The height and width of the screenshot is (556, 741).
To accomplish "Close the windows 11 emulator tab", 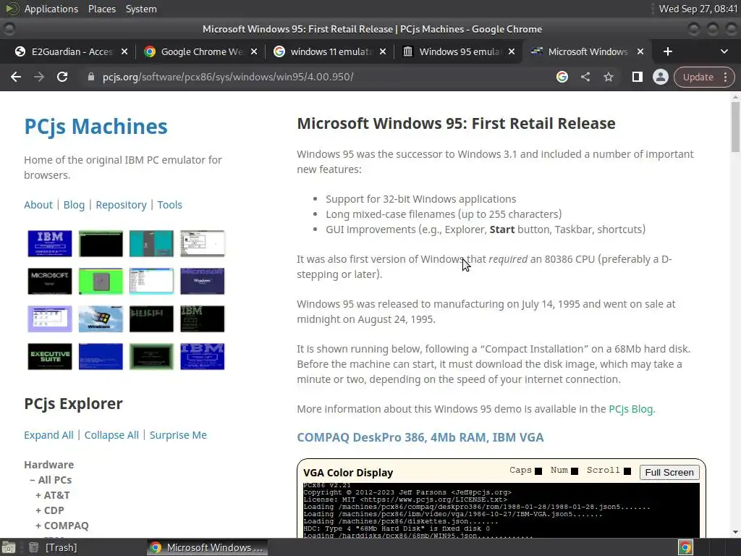I will (383, 51).
